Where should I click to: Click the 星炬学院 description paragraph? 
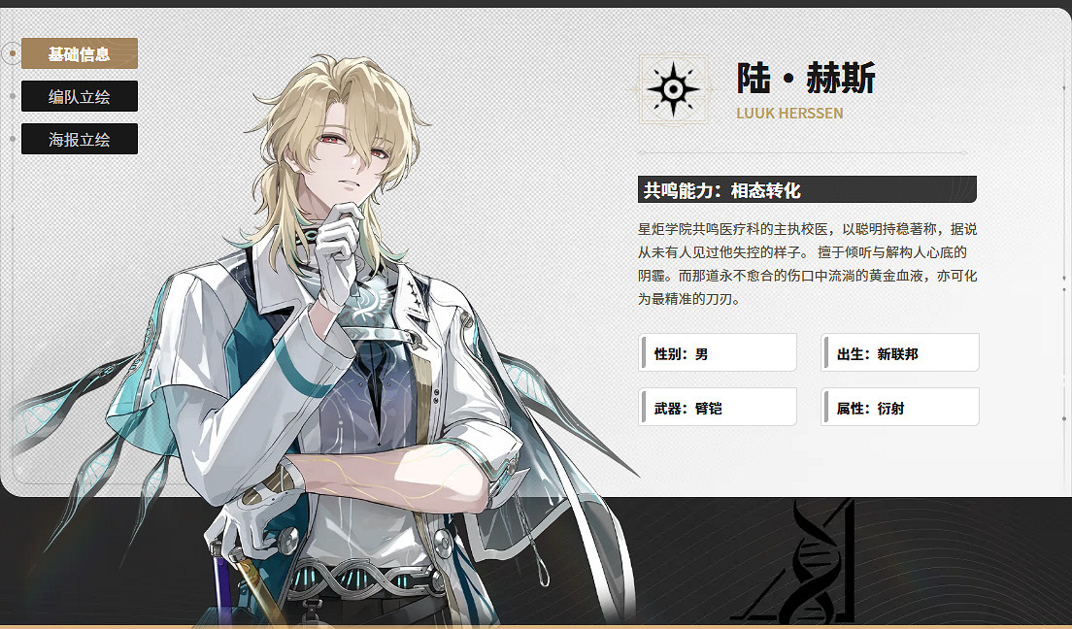click(x=808, y=264)
